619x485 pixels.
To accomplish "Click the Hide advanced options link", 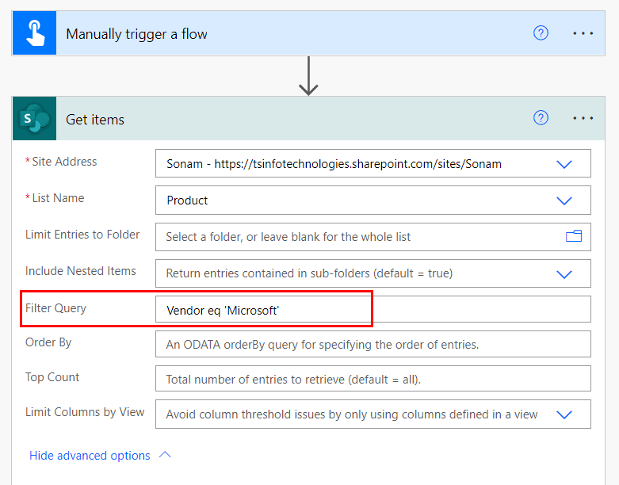I will [90, 456].
